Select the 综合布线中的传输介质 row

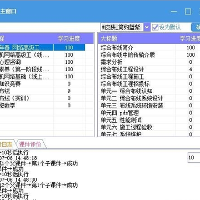click(149, 55)
